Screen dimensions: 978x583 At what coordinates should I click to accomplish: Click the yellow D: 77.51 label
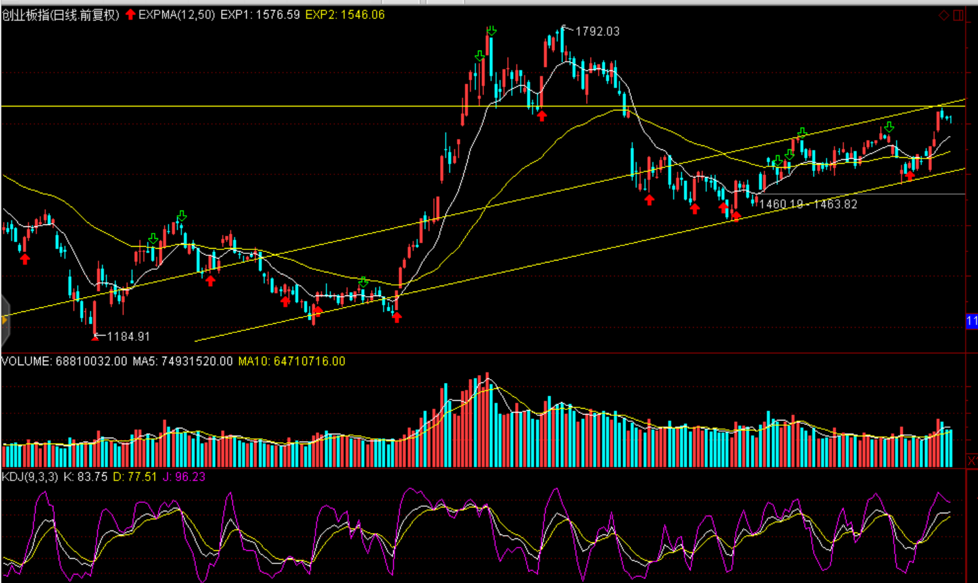click(x=135, y=476)
